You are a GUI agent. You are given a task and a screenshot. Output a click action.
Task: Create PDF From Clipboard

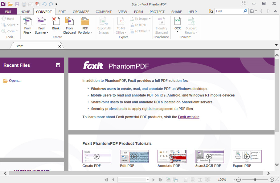click(69, 25)
